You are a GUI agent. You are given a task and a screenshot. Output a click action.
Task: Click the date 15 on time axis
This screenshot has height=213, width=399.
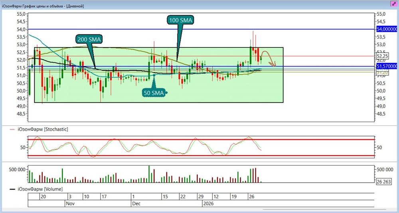(x=165, y=197)
